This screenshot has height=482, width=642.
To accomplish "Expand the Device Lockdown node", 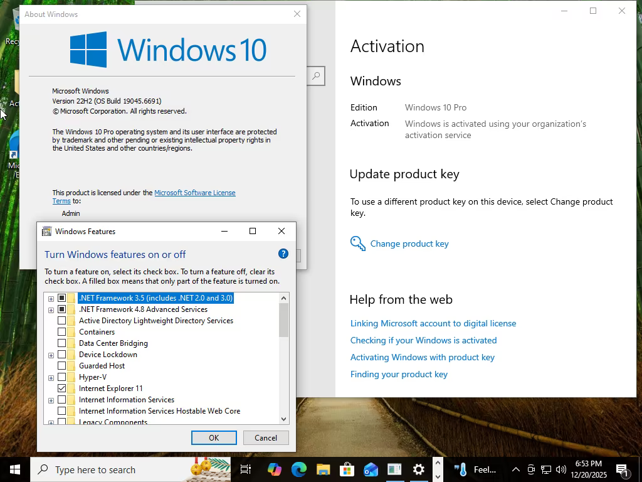I will (51, 355).
